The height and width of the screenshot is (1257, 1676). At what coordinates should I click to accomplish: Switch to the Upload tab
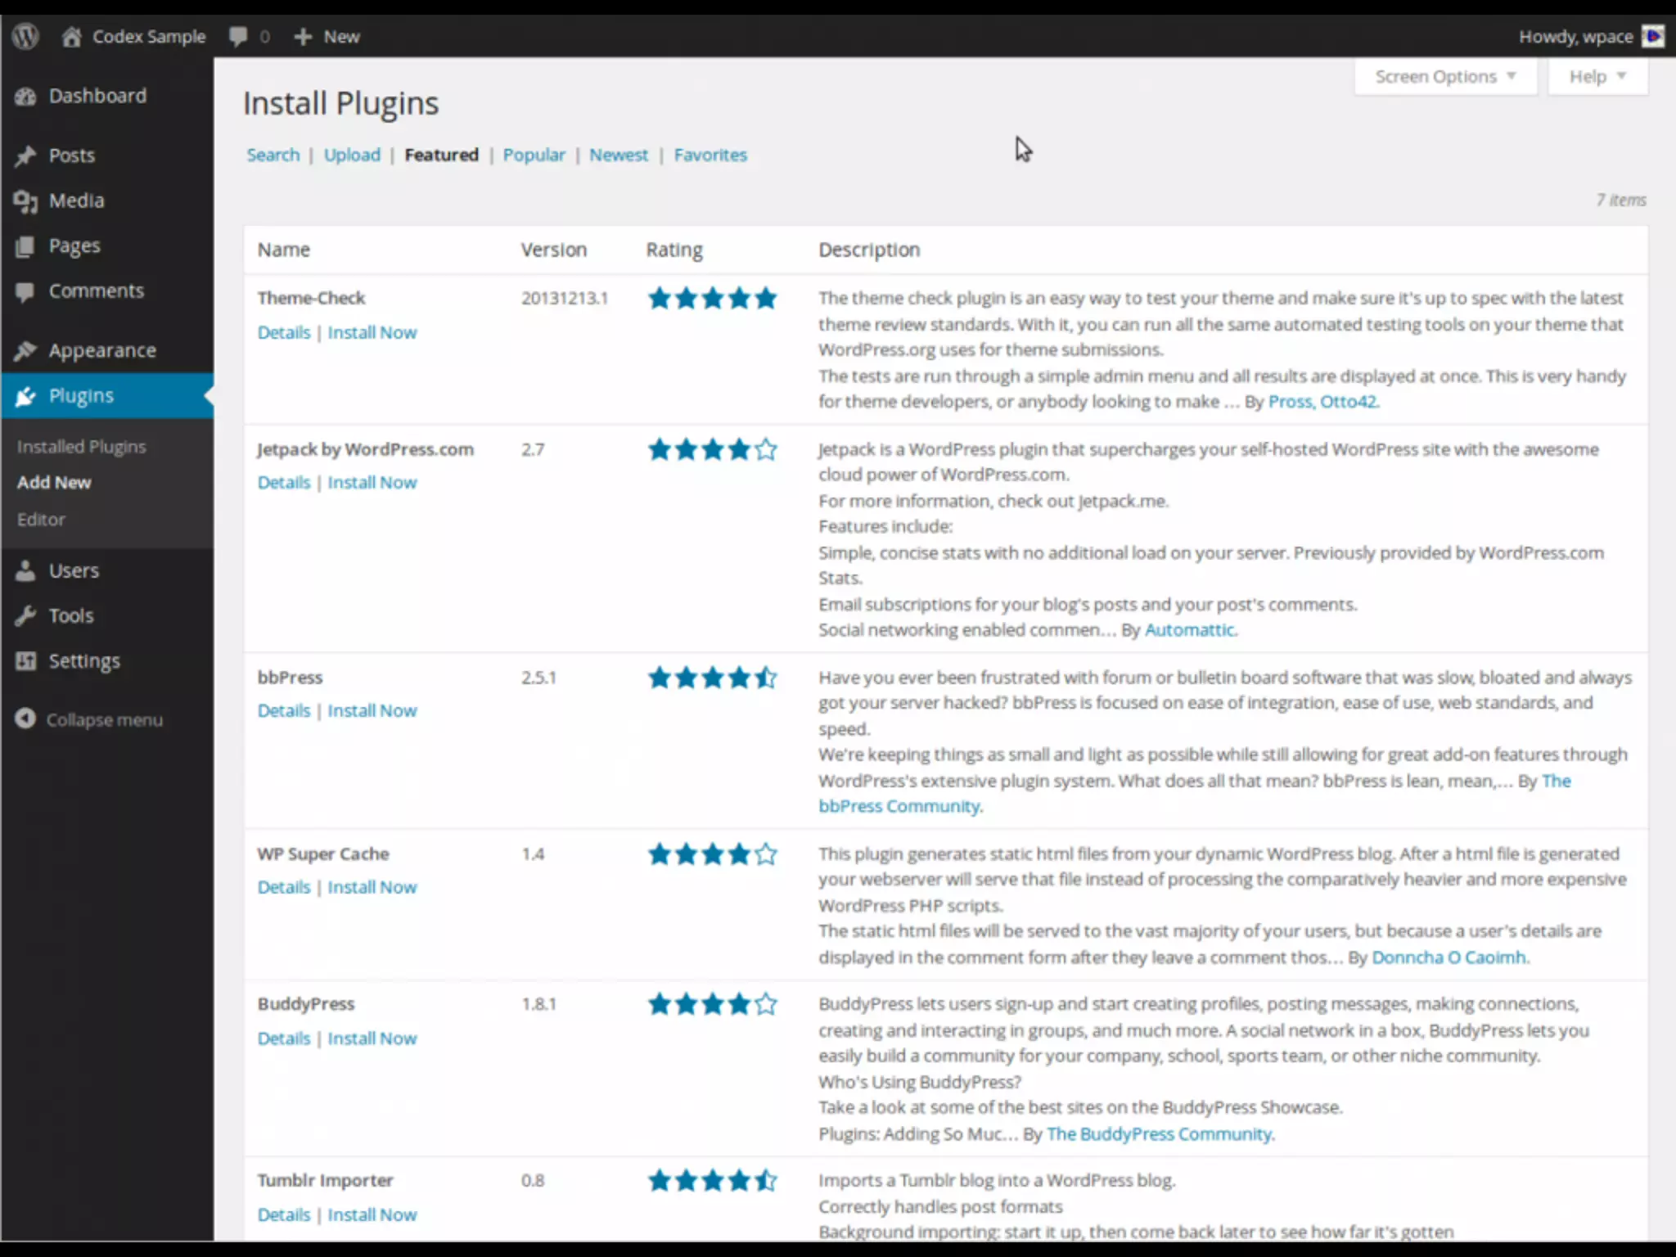pyautogui.click(x=352, y=155)
